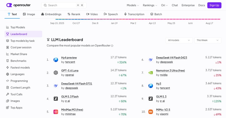Image resolution: width=226 pixels, height=118 pixels.
Task: Click the Market Share chart icon
Action: 8,54
